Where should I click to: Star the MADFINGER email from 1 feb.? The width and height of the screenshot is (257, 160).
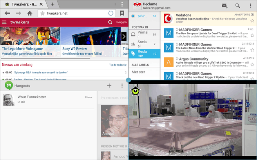coord(252,35)
